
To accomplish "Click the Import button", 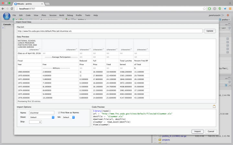I will pyautogui.click(x=197, y=131).
